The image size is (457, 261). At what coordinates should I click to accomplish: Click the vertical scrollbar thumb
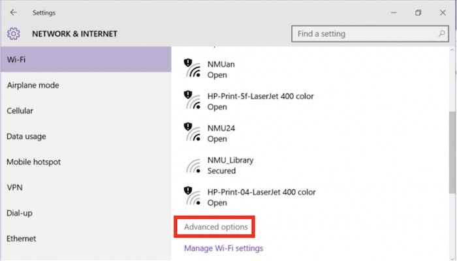452,152
